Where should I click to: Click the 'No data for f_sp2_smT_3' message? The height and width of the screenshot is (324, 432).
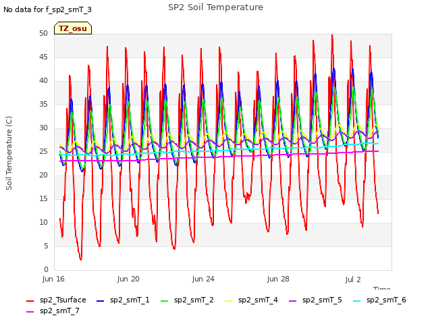(47, 9)
